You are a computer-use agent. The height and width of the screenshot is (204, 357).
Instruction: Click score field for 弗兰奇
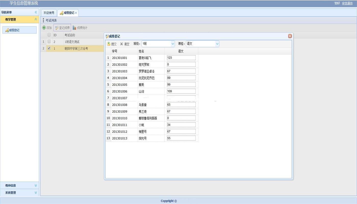pos(181,111)
